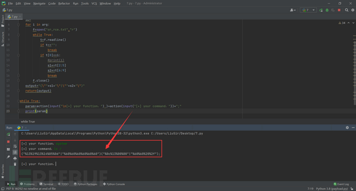Click the Up the Stack Trace arrow
Viewport: 356px width, 191px height.
[x=15, y=134]
